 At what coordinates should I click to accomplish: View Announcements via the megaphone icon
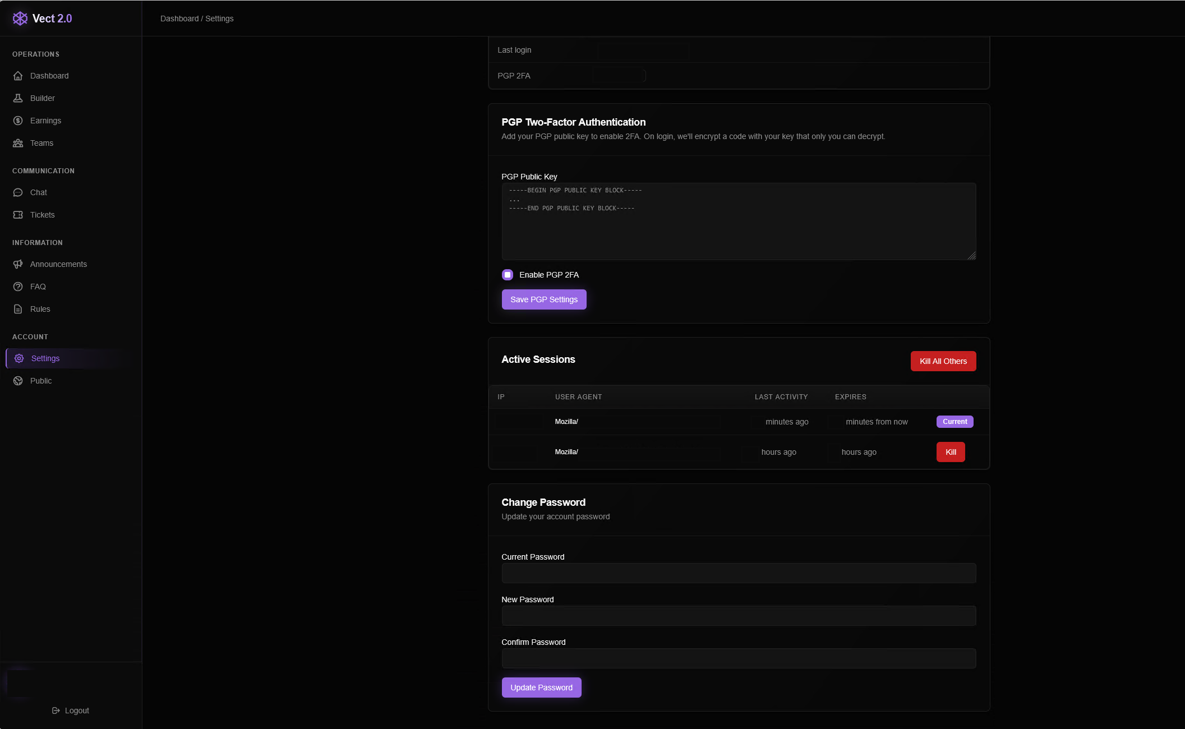tap(58, 264)
